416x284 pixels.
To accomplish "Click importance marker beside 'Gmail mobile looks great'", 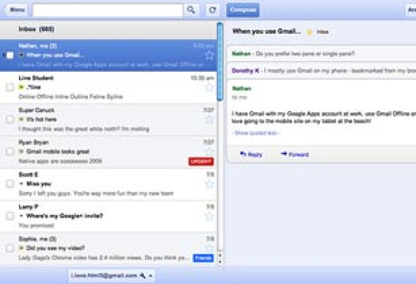I will pyautogui.click(x=22, y=151).
